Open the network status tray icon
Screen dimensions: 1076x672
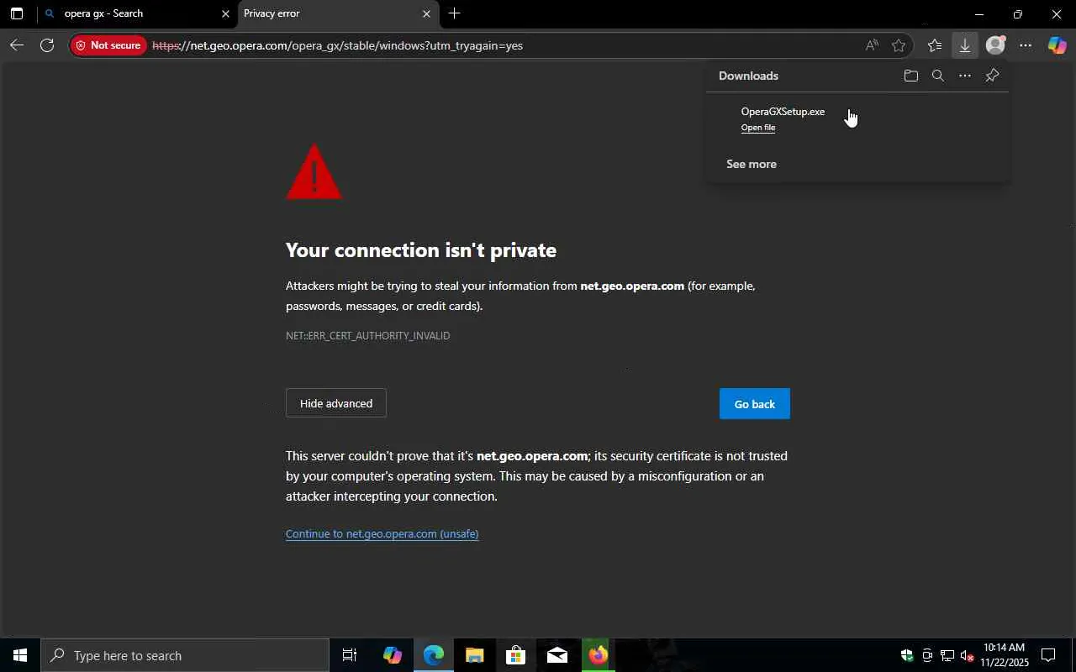(x=947, y=655)
